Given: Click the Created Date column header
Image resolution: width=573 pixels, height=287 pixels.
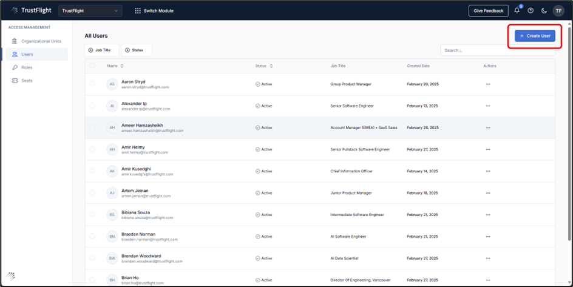Looking at the screenshot, I should [x=418, y=66].
